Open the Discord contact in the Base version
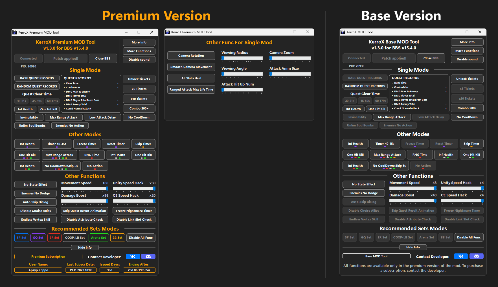The image size is (498, 287). pos(476,256)
